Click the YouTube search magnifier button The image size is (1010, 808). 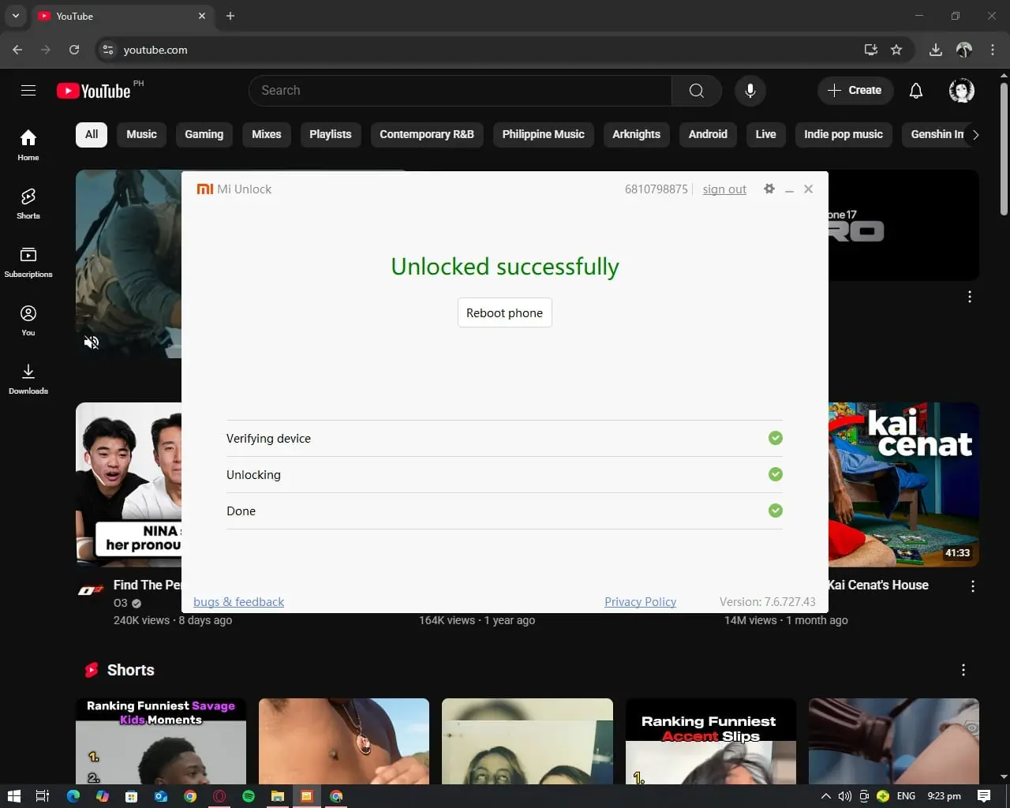click(697, 91)
